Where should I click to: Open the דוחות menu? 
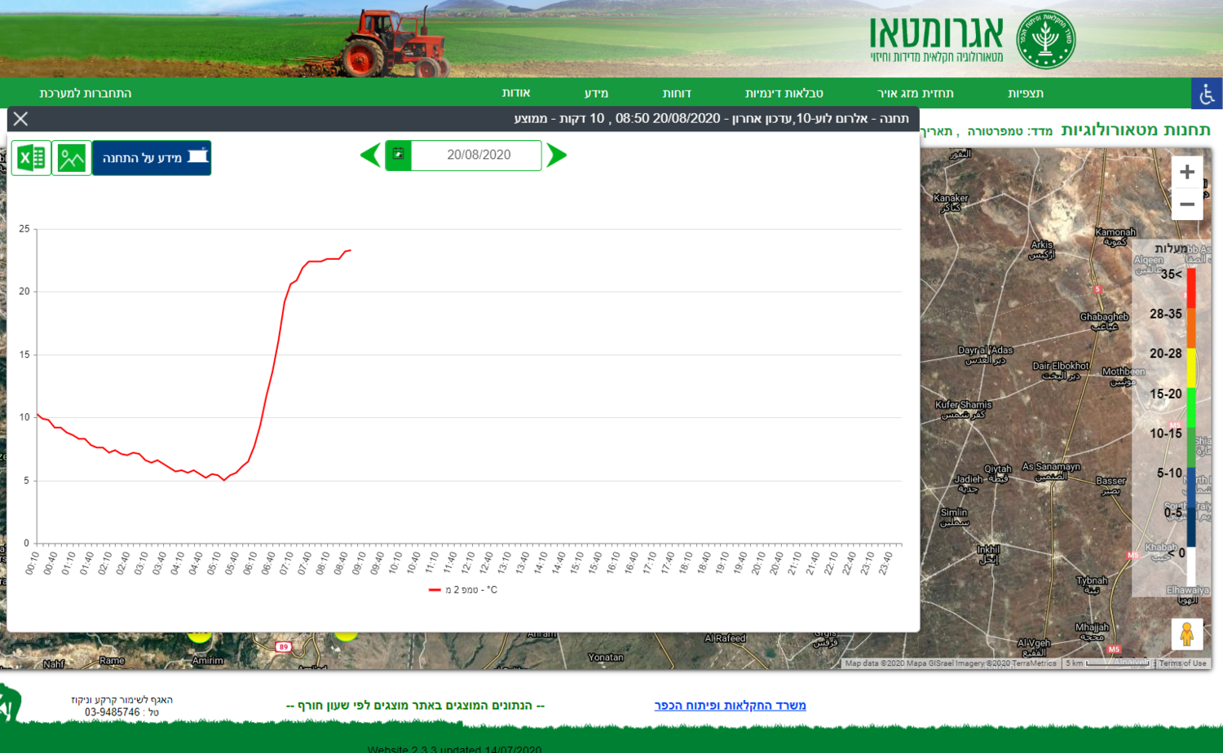click(x=677, y=94)
